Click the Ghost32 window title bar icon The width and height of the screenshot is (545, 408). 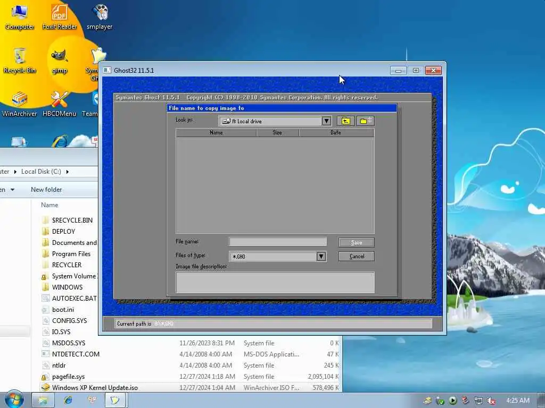coord(107,70)
